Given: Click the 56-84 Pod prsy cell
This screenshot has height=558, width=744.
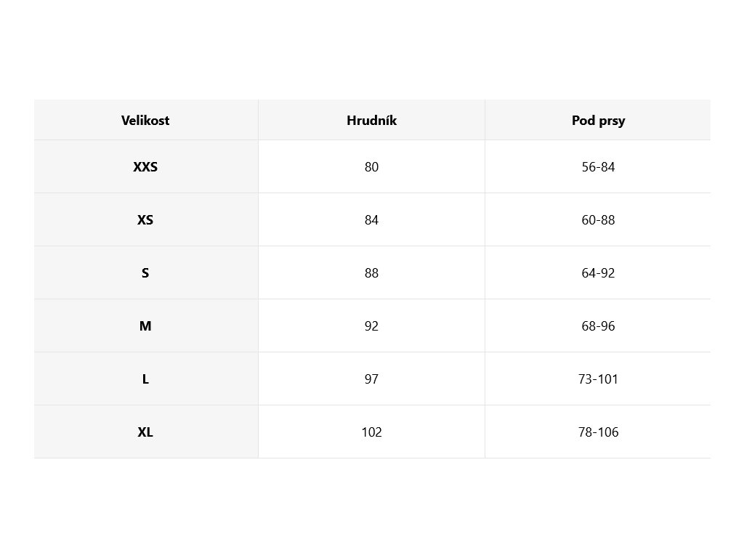Looking at the screenshot, I should click(598, 167).
